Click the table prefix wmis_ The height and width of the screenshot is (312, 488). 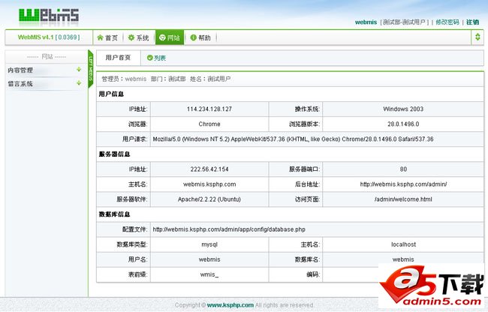209,274
